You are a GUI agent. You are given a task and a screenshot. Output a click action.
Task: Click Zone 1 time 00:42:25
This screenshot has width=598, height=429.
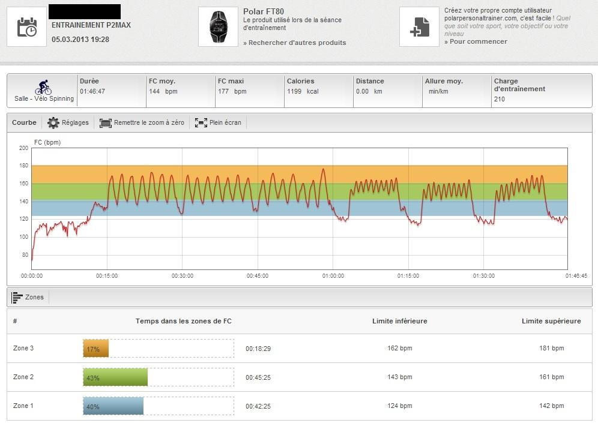point(258,407)
